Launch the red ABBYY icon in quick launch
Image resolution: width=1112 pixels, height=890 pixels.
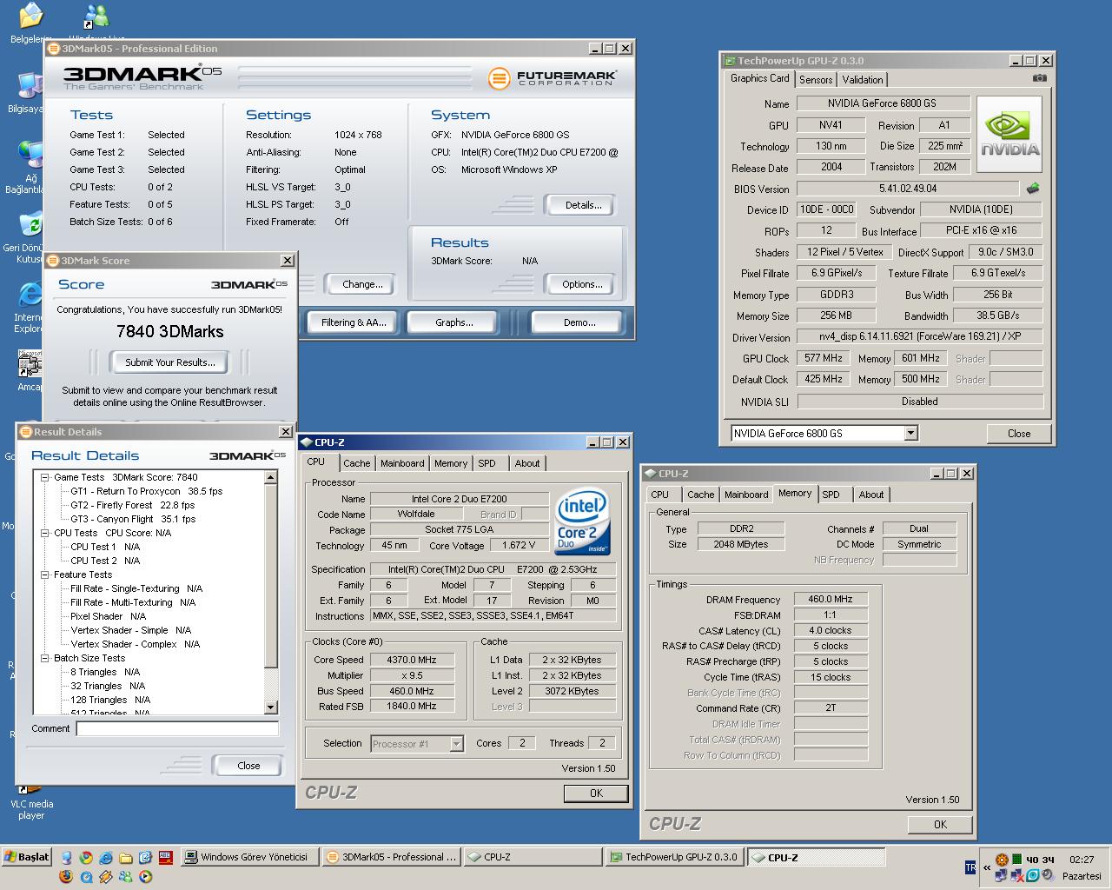[x=166, y=857]
